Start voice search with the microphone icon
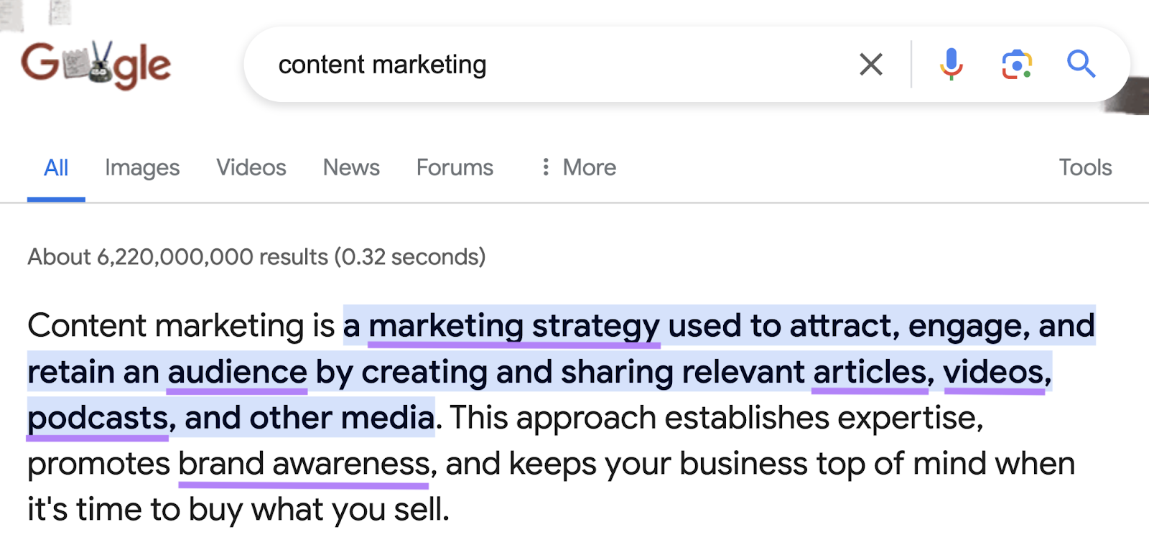Screen dimensions: 1149x555 coord(951,65)
